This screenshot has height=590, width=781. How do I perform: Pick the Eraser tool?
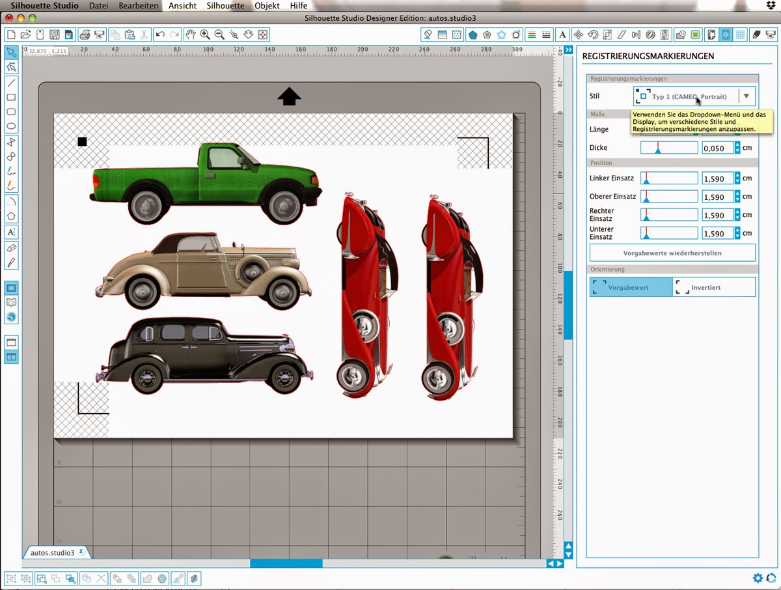pos(11,248)
